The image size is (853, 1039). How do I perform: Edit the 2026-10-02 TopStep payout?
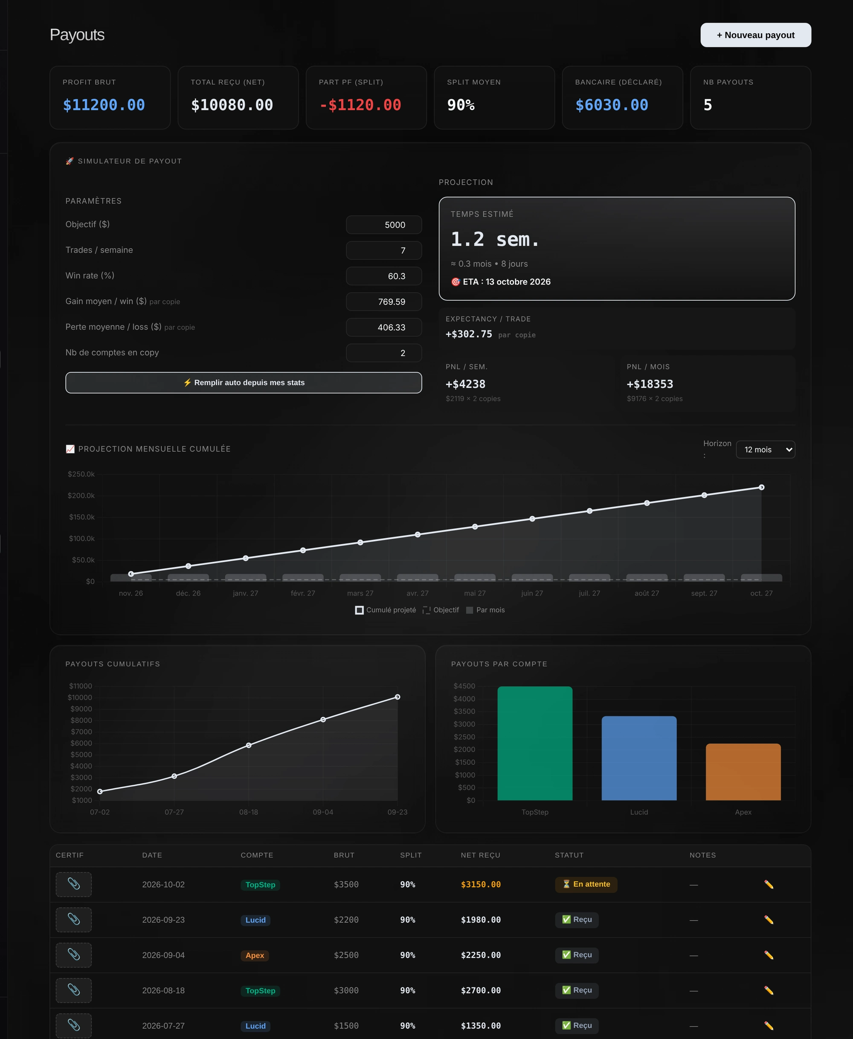[x=769, y=884]
